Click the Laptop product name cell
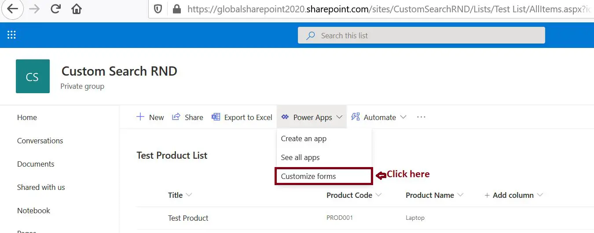The height and width of the screenshot is (233, 594). coord(415,218)
